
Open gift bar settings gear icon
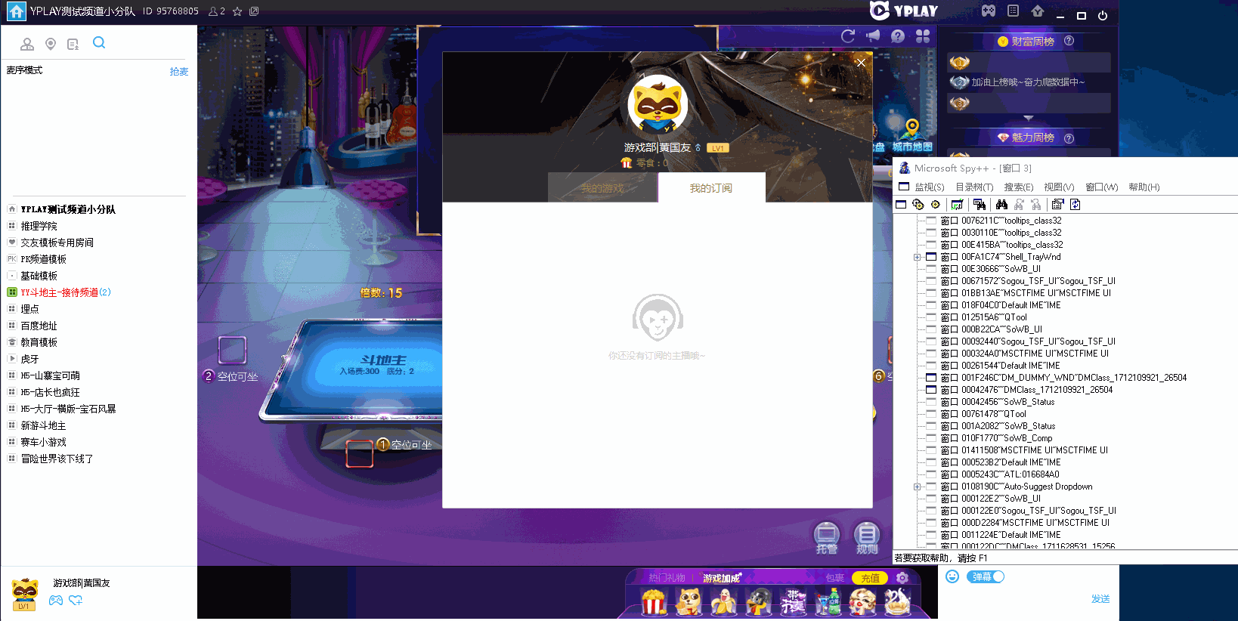tap(902, 578)
